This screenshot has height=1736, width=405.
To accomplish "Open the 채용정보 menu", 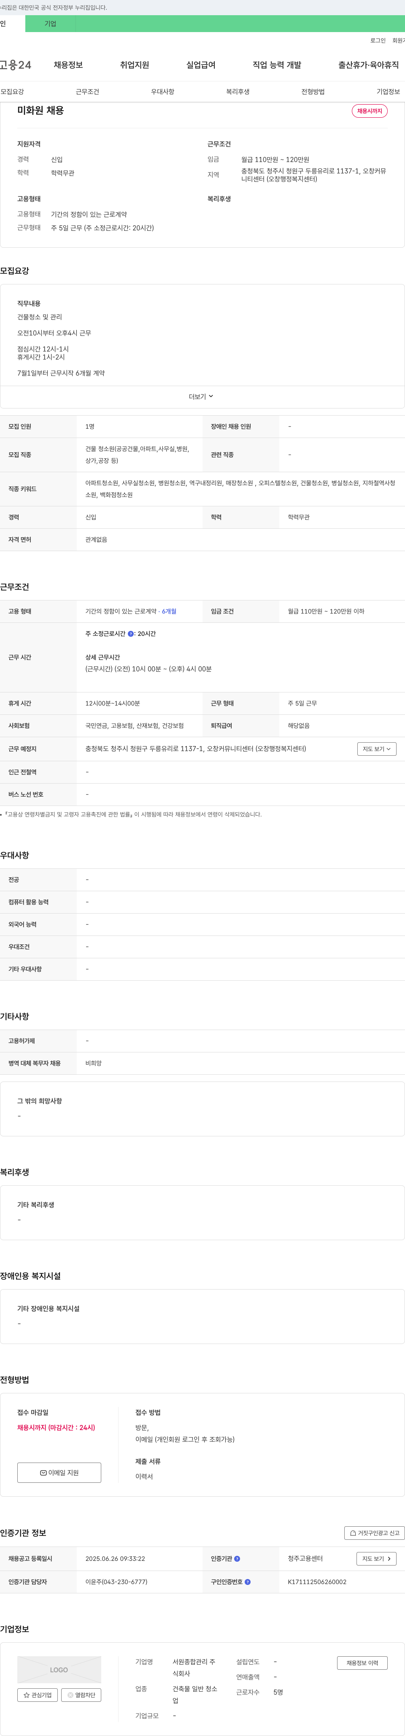I will [68, 65].
